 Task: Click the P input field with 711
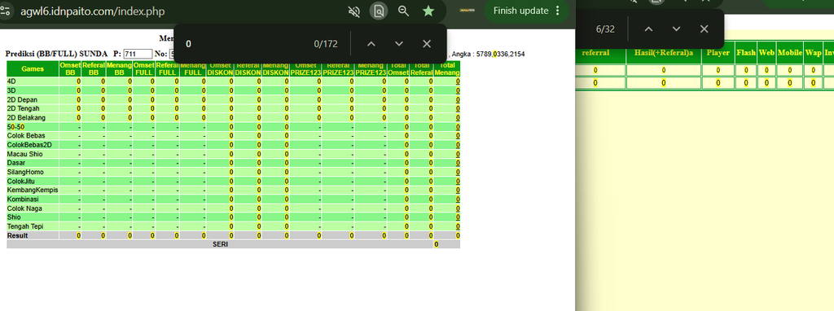pyautogui.click(x=138, y=55)
